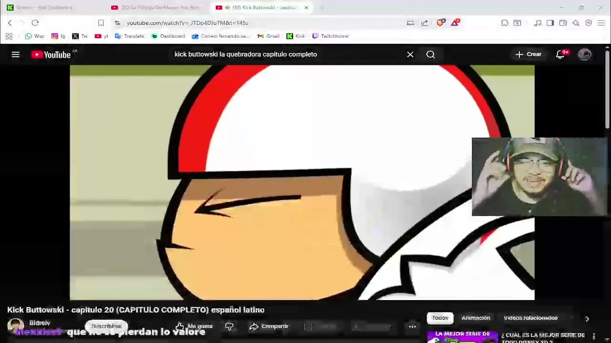Open the Bidreiv channel avatar
611x343 pixels.
(x=15, y=326)
